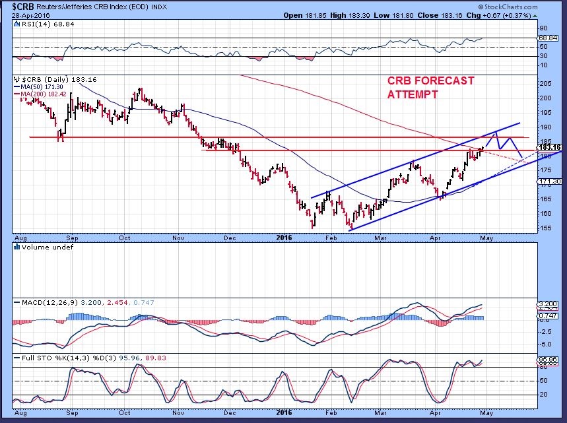Screen dimensions: 567x423
Task: Click the 171.30 moving-average tag on right axis
Action: [x=549, y=181]
